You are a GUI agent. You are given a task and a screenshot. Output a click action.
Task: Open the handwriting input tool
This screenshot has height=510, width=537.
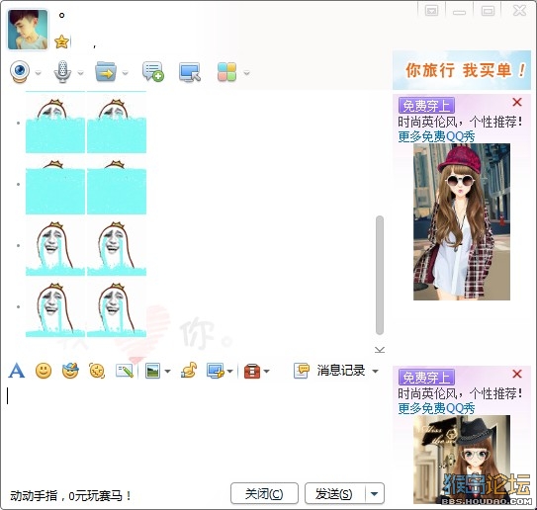[125, 371]
